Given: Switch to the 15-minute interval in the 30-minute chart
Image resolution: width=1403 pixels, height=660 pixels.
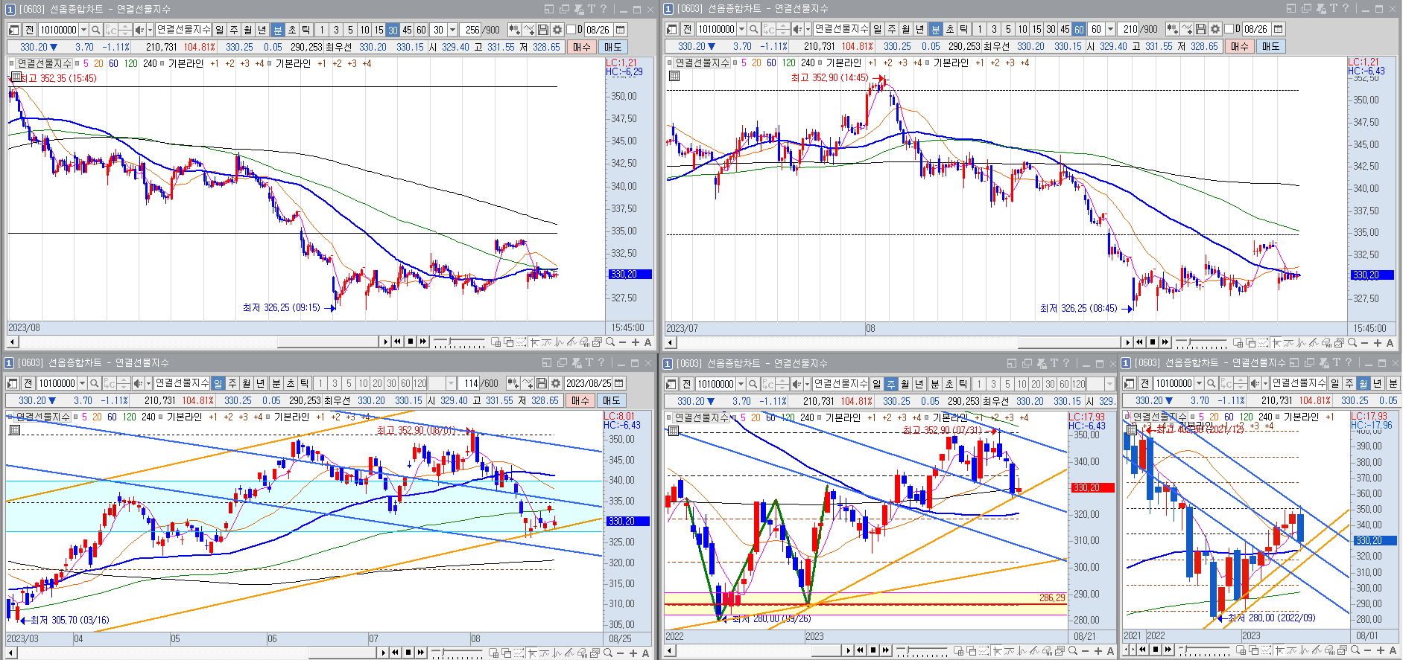Looking at the screenshot, I should (x=379, y=30).
